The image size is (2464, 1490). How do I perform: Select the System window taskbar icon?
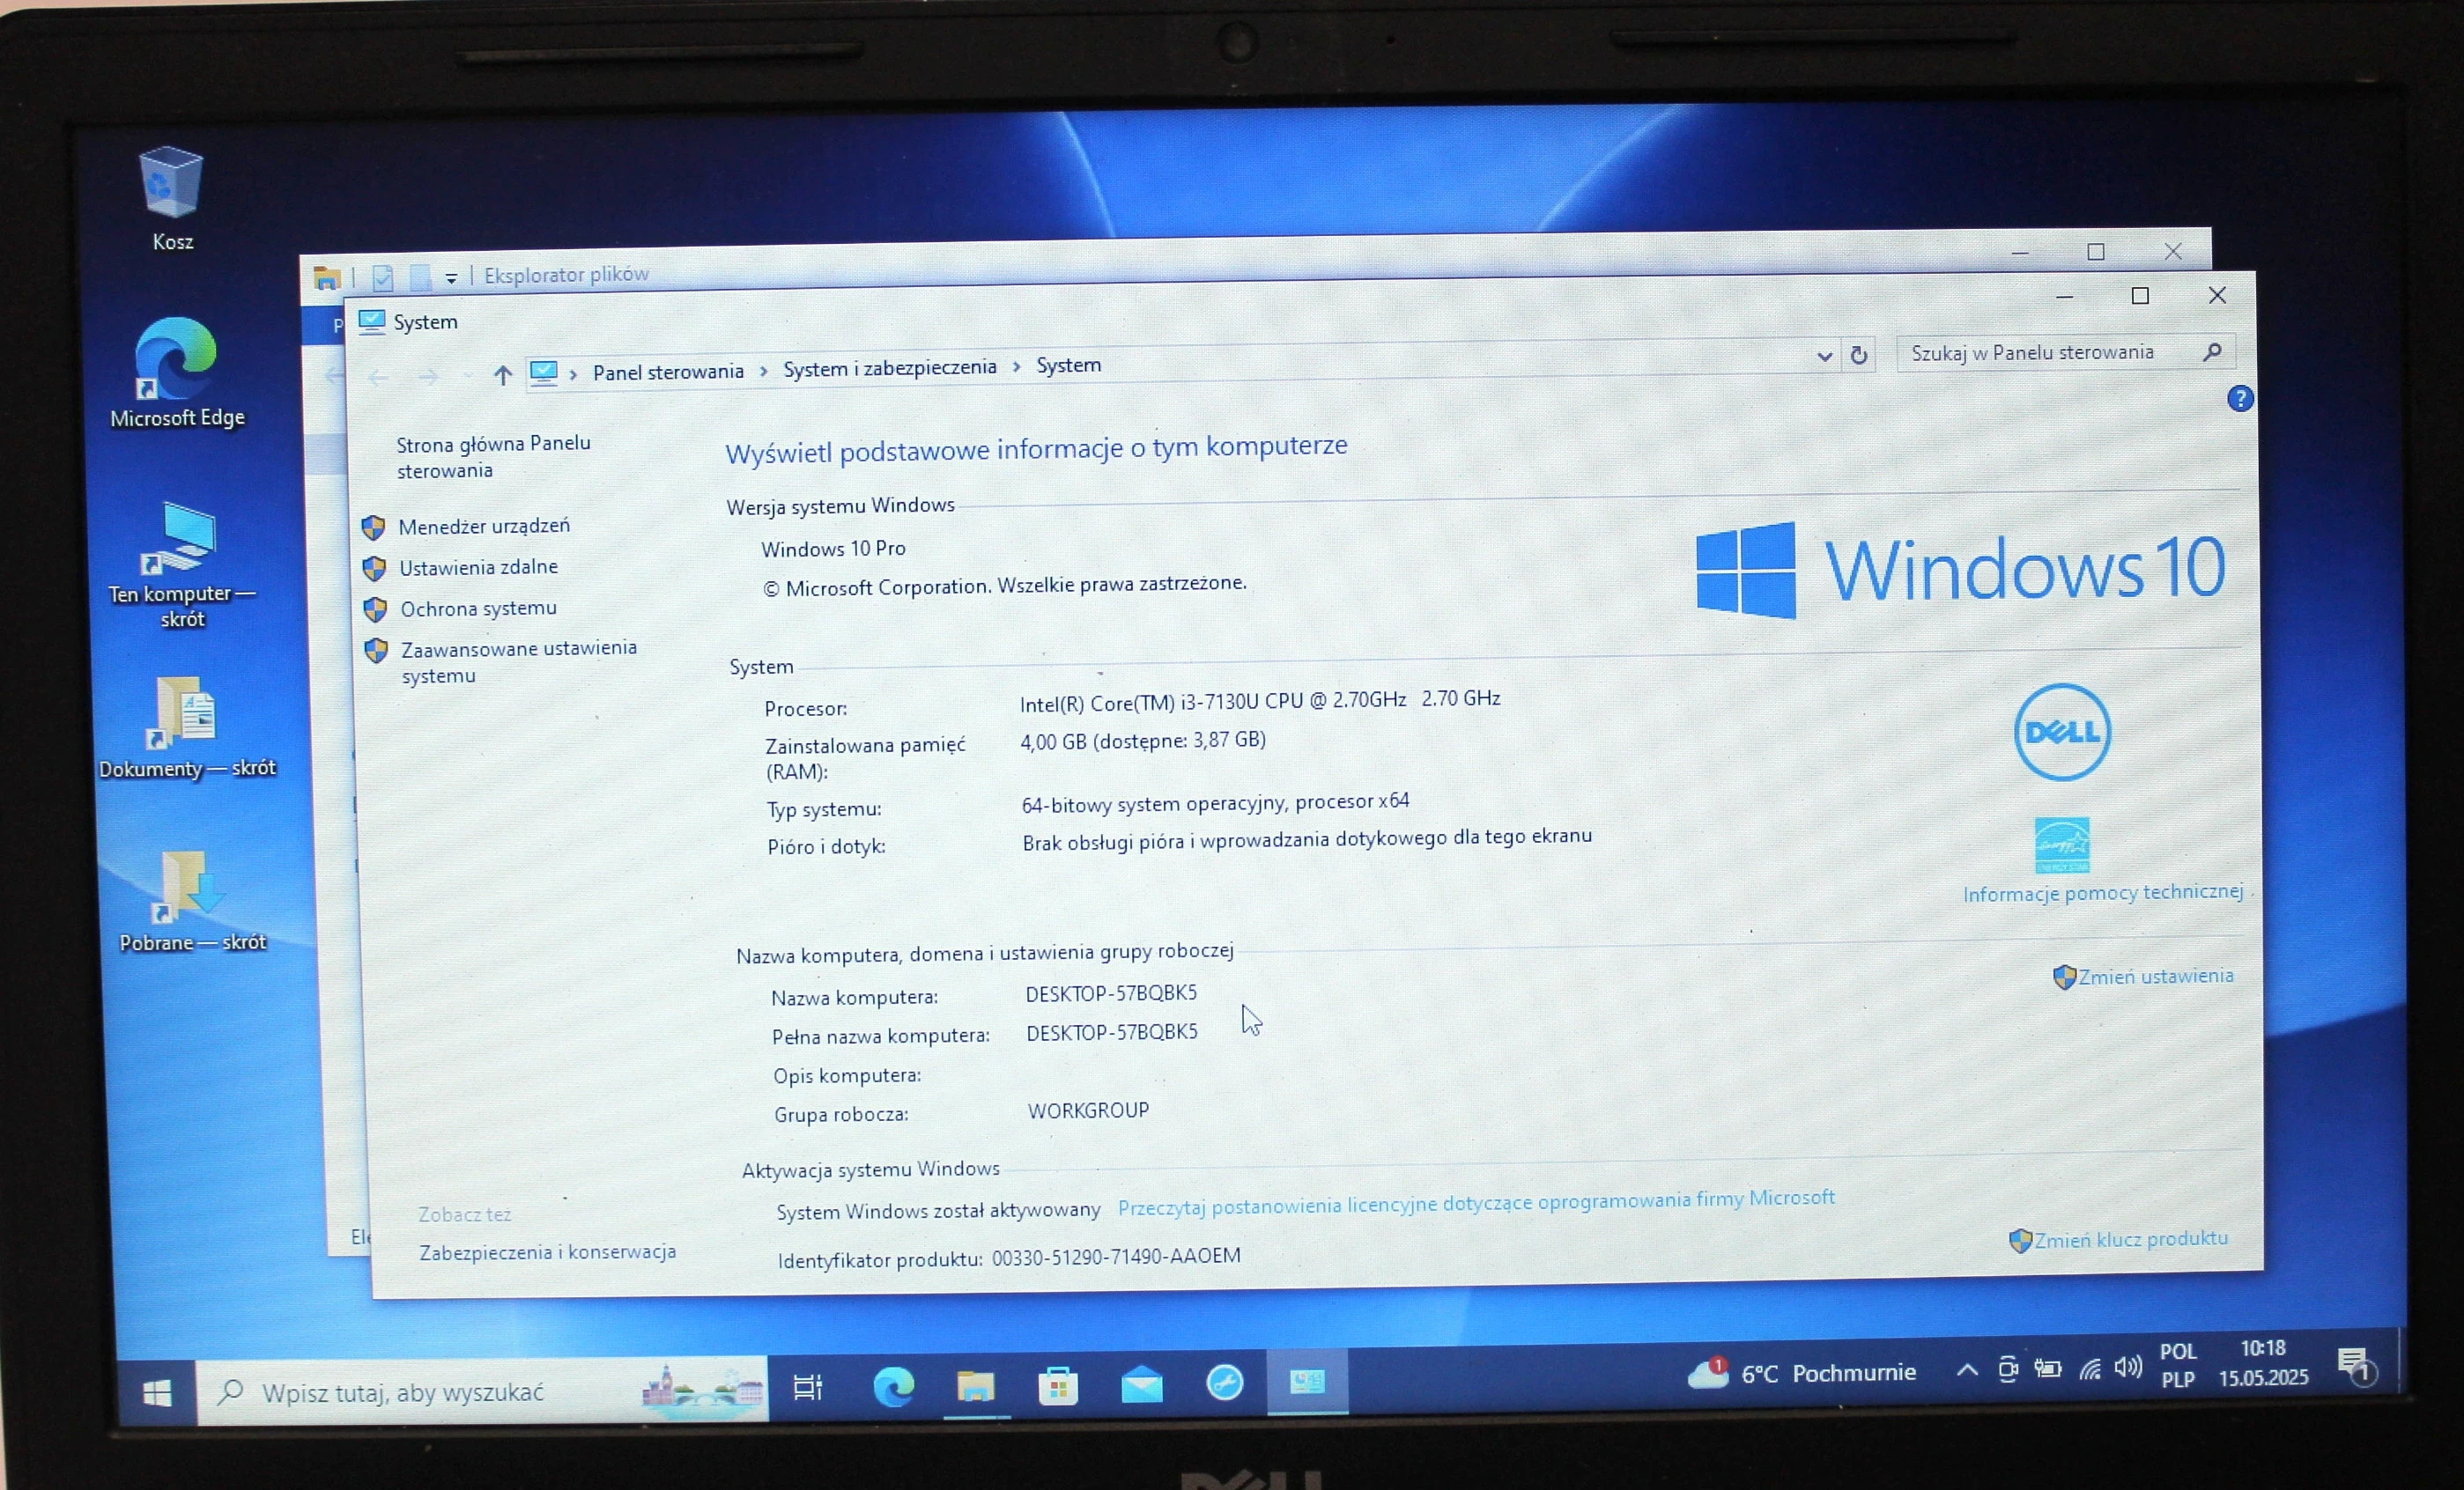(1307, 1382)
